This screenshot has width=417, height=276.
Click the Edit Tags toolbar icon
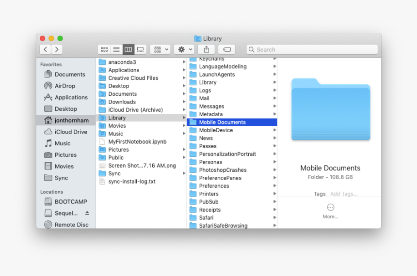(x=226, y=49)
